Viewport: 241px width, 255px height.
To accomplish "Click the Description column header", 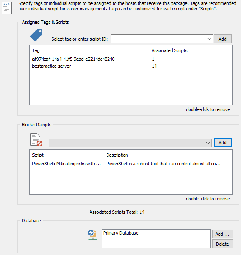I will (x=163, y=155).
